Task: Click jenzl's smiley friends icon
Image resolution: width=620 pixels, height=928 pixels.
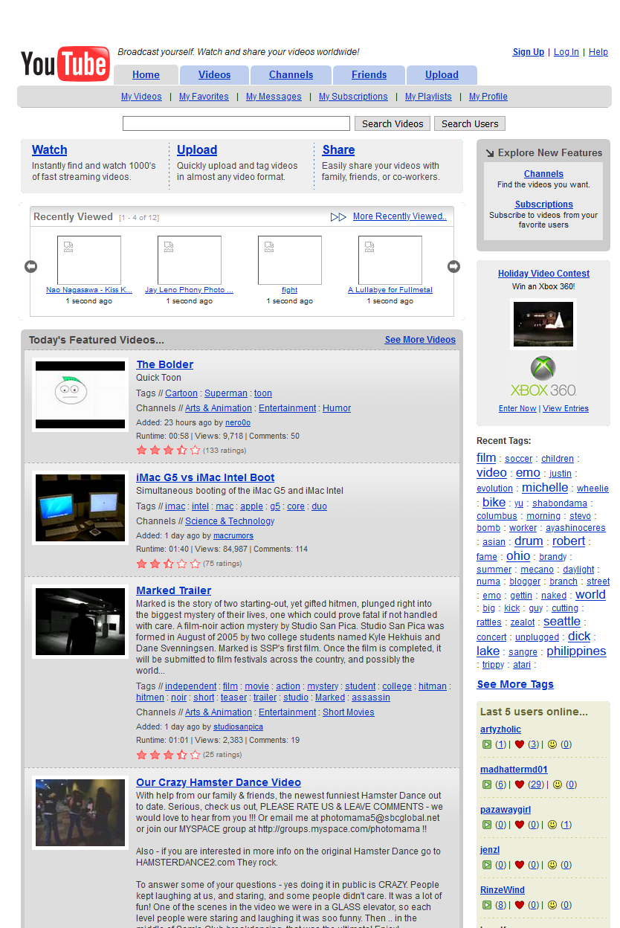Action: pos(552,865)
